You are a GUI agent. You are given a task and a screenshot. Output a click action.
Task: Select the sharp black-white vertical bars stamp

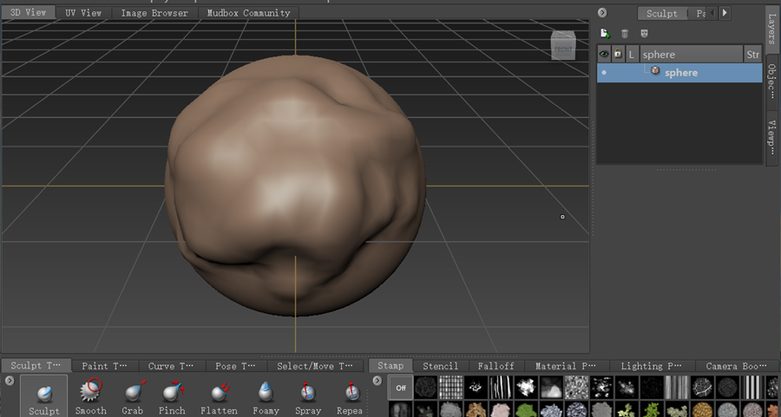pos(752,388)
